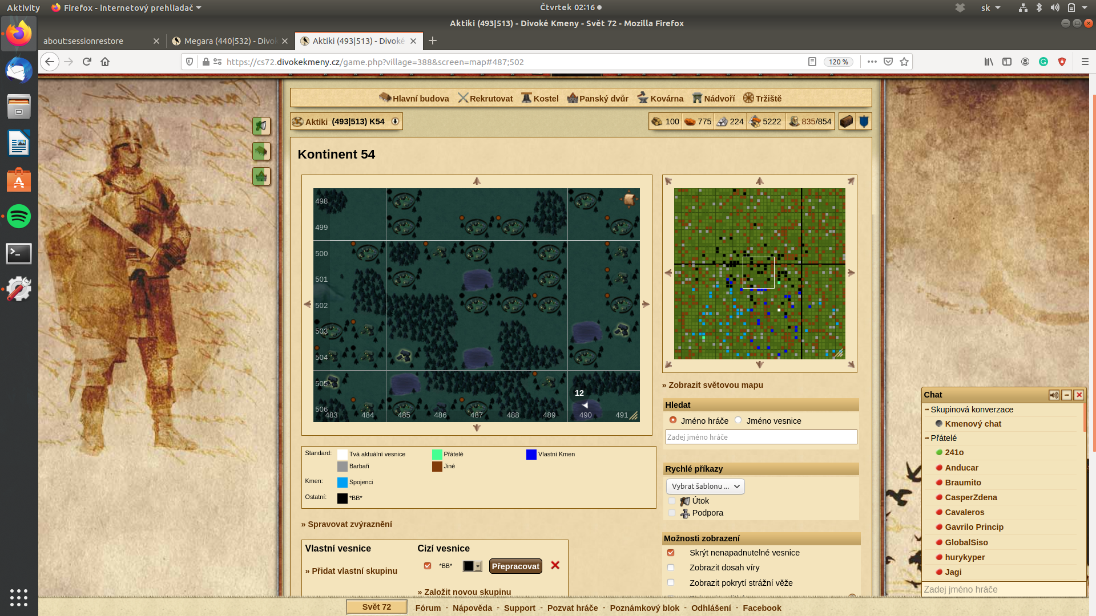
Task: Open Vybrat šablonu dropdown
Action: pyautogui.click(x=705, y=487)
